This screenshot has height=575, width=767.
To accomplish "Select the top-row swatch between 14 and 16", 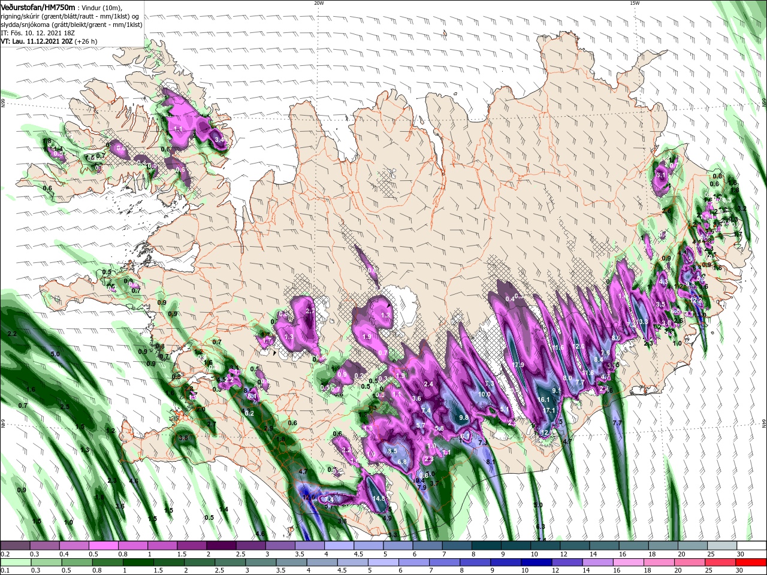I will (604, 545).
